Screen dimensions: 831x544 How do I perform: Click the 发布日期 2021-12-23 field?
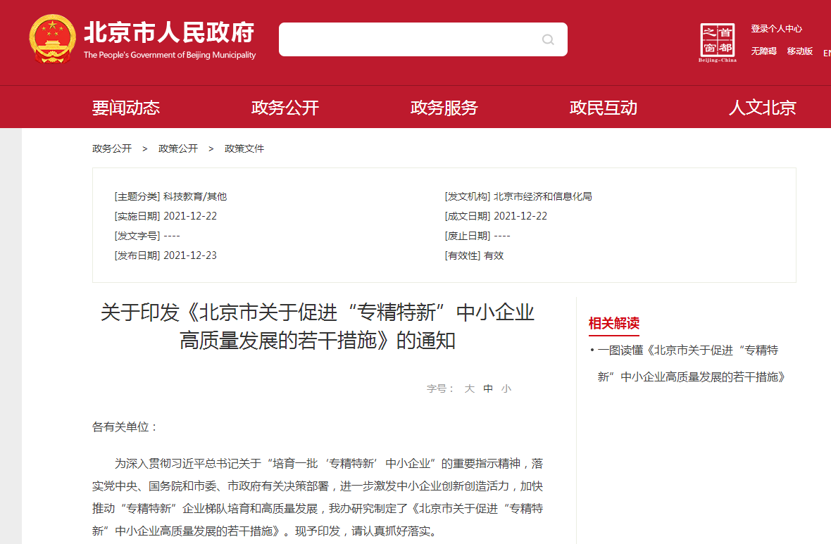tap(165, 255)
